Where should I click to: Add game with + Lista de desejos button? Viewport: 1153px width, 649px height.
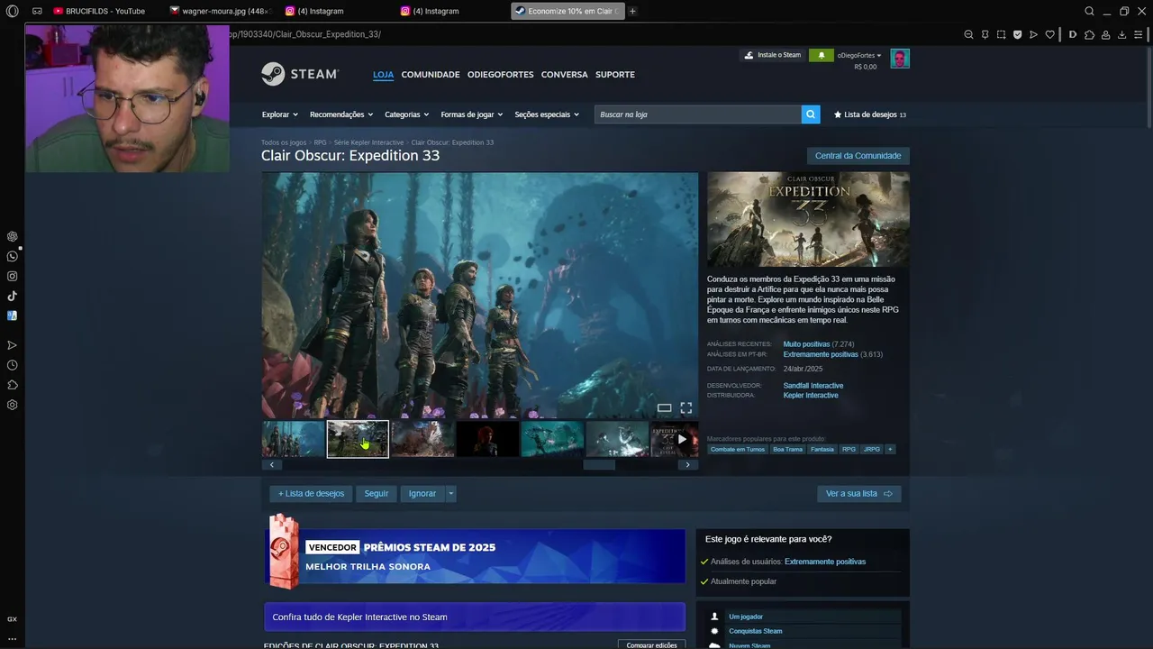pyautogui.click(x=311, y=493)
